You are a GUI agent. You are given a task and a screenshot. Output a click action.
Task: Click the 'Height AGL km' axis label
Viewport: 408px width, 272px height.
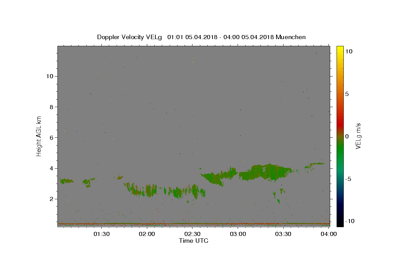[39, 136]
